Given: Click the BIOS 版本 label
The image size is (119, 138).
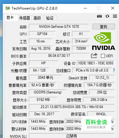Looking at the screenshot, I should click(x=19, y=56).
